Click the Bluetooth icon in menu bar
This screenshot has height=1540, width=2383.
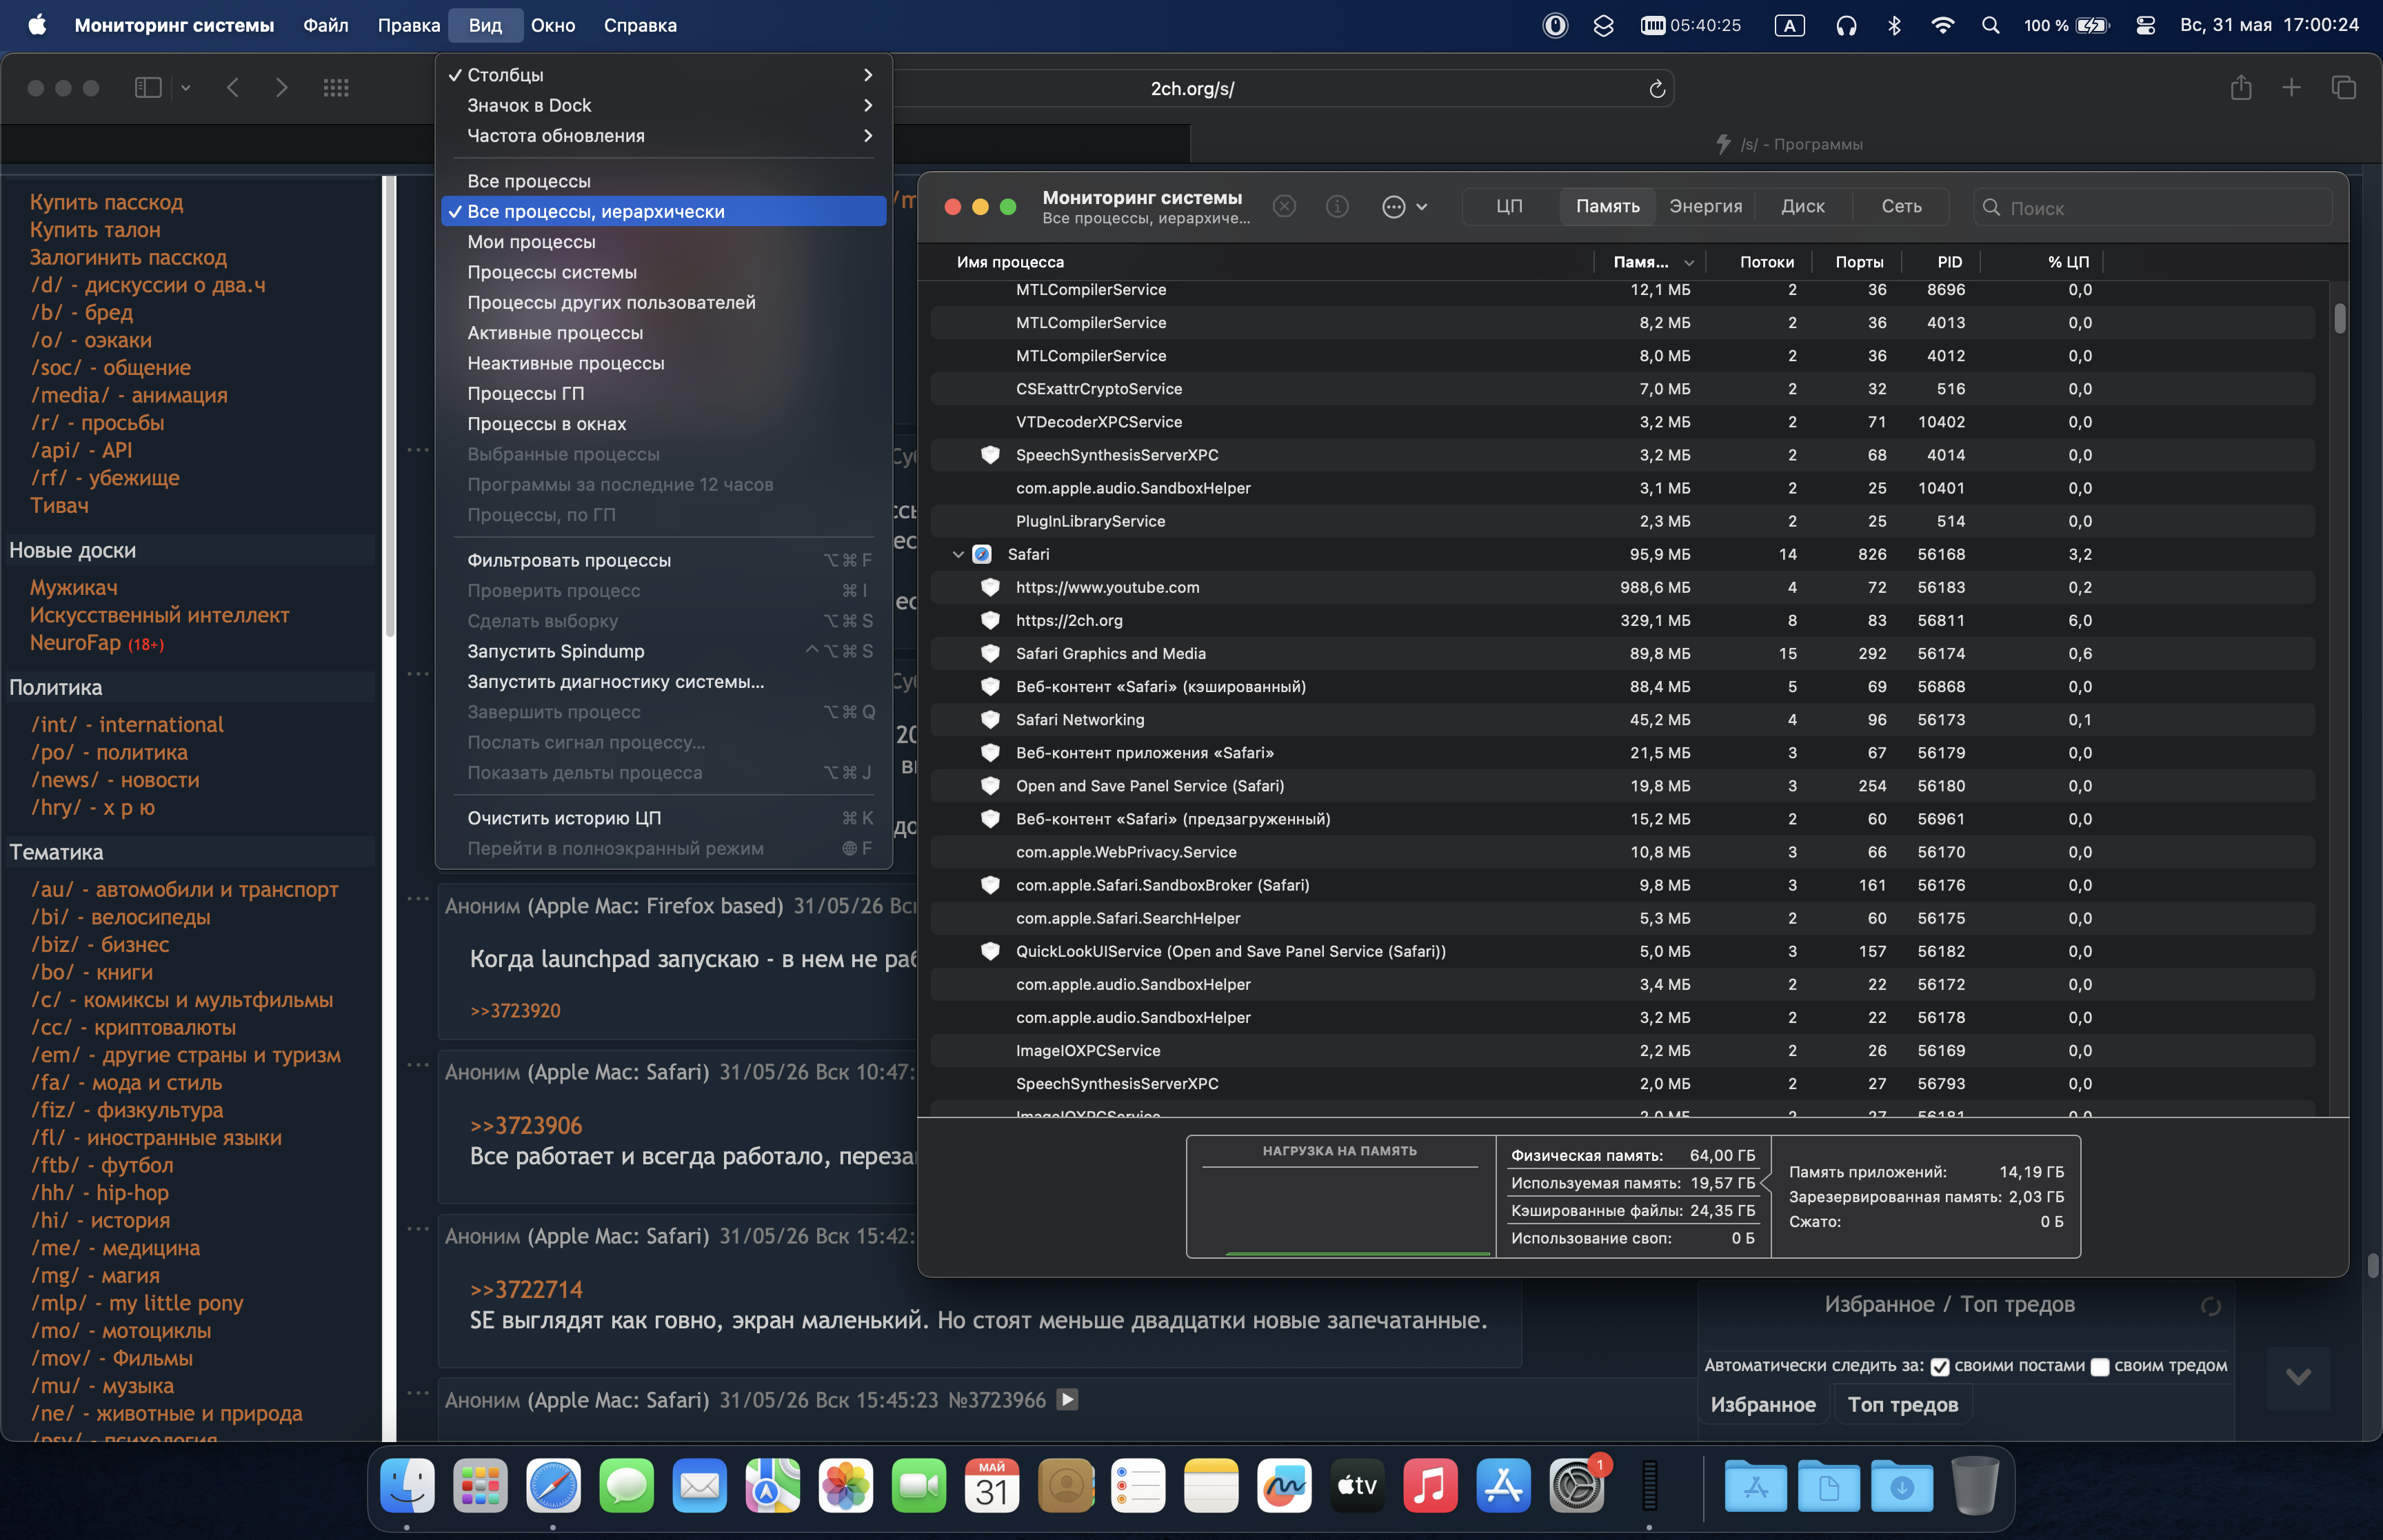tap(1894, 25)
